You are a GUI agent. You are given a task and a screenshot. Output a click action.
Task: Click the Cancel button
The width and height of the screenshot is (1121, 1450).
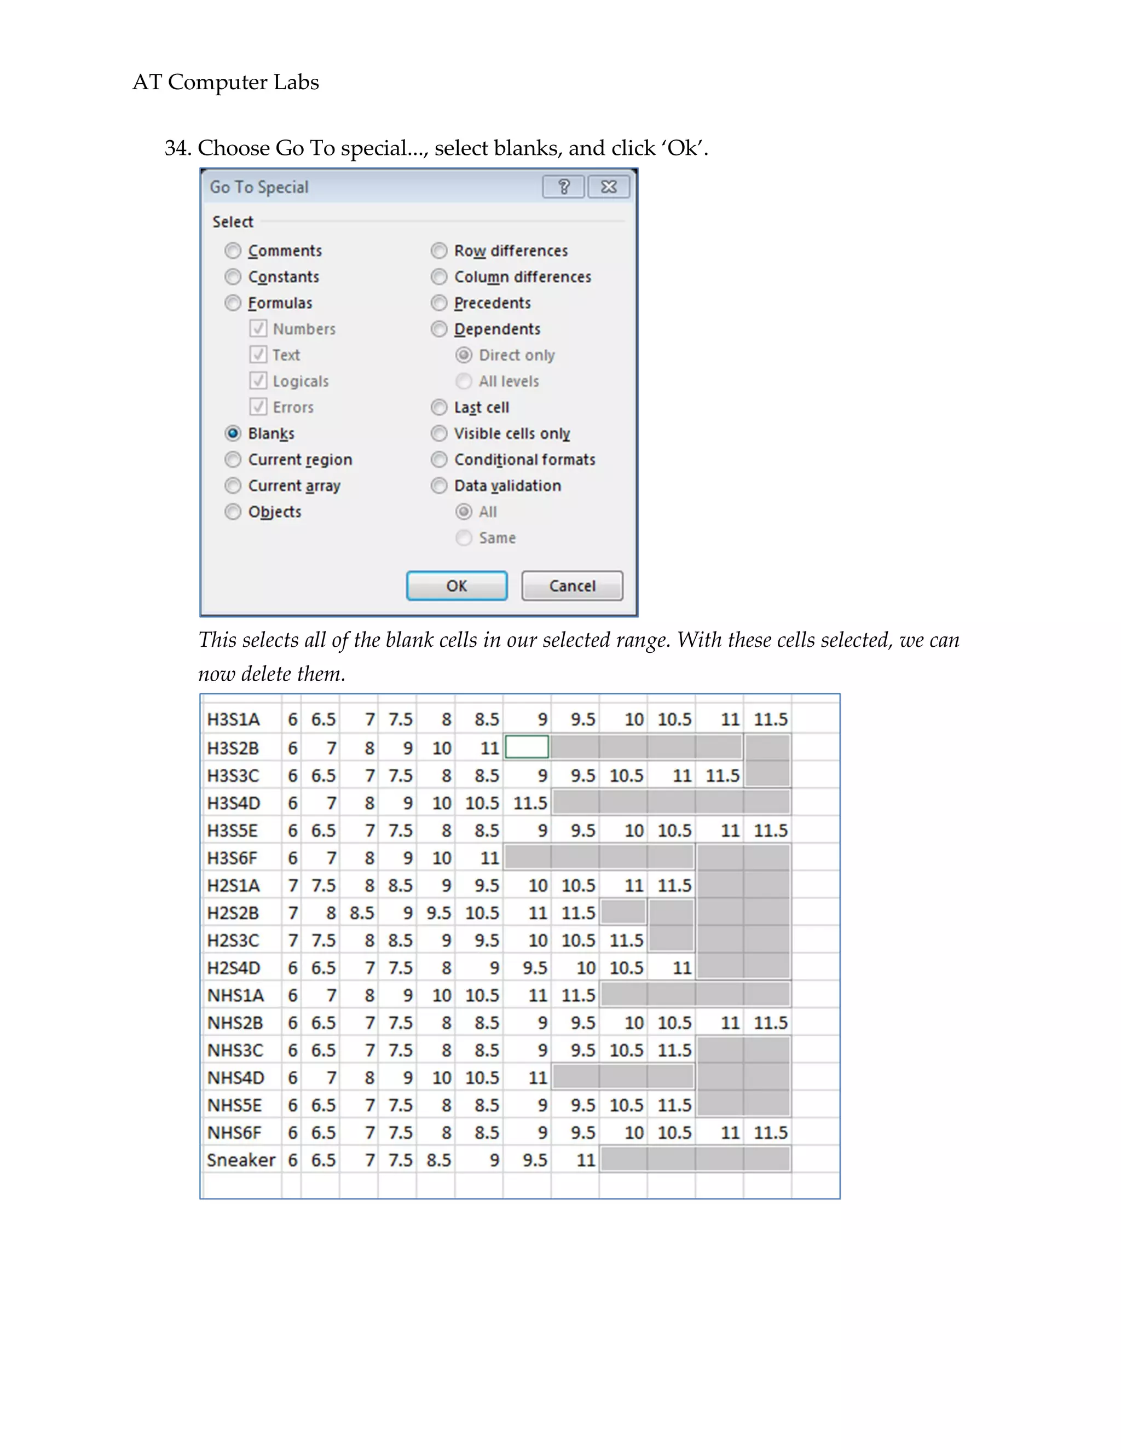tap(573, 585)
